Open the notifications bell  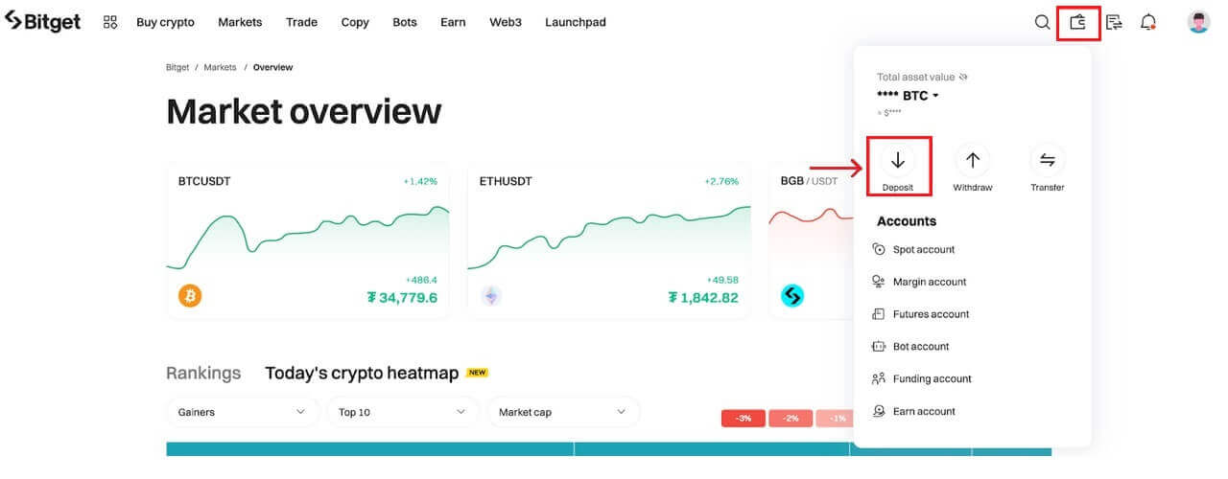(x=1148, y=22)
